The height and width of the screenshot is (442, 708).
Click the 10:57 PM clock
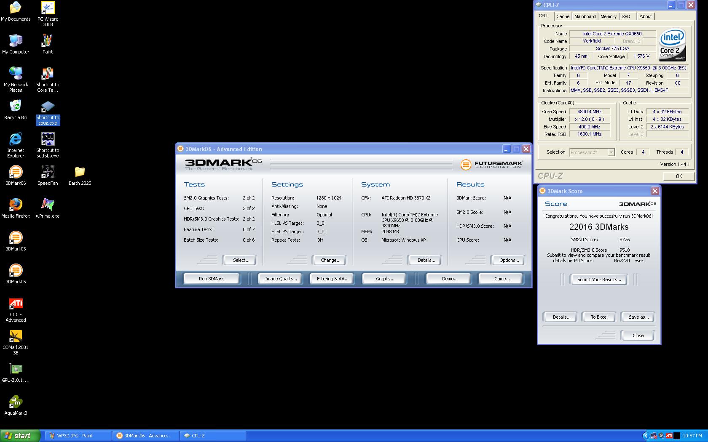coord(692,436)
